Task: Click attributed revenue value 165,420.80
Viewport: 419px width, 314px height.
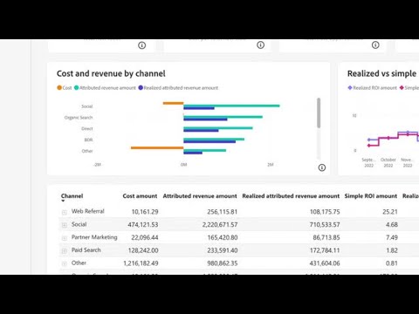Action: click(223, 237)
